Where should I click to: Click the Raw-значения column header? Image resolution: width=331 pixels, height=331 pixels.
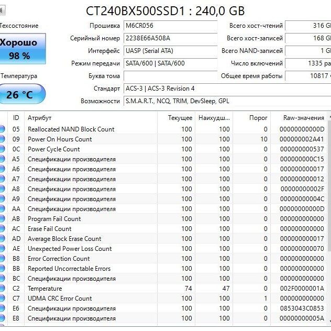click(x=299, y=118)
